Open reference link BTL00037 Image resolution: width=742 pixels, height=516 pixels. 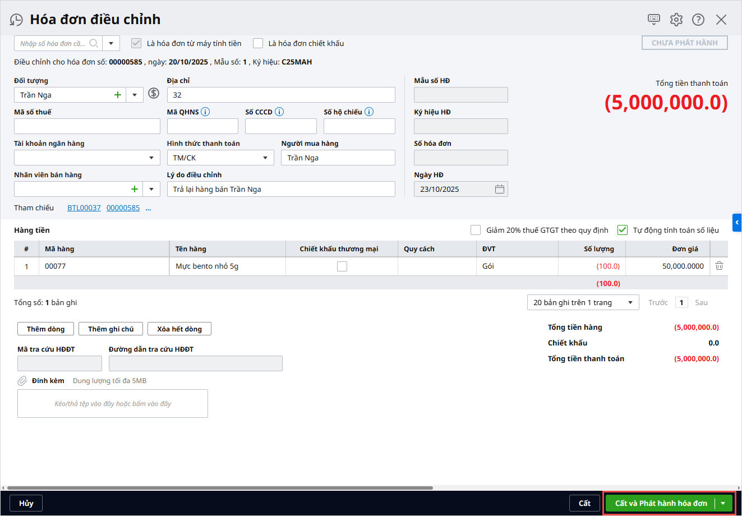pos(84,208)
